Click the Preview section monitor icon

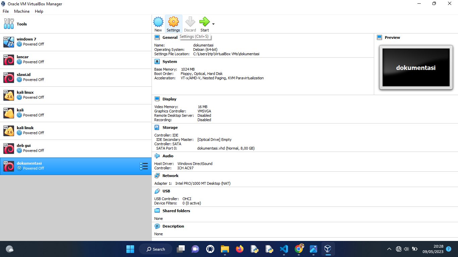(x=380, y=37)
